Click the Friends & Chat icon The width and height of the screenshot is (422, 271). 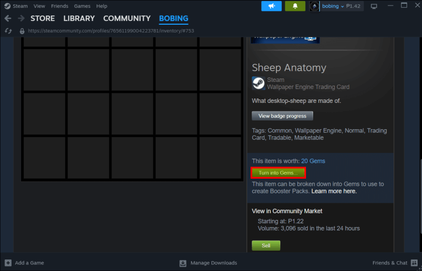click(x=414, y=263)
